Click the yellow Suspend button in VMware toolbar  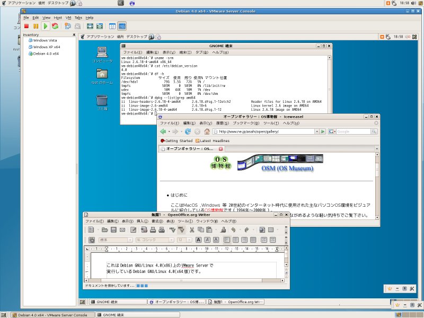[36, 26]
